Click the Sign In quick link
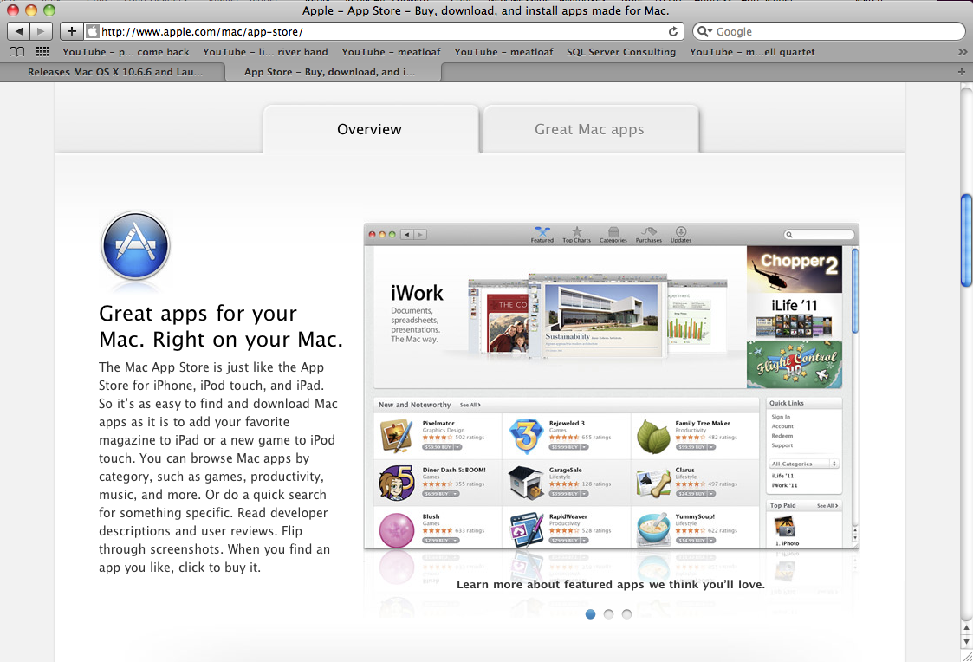Screen dimensions: 973x662 point(781,417)
